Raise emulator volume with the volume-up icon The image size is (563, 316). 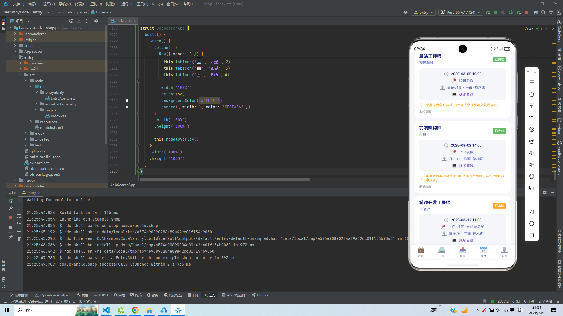[x=532, y=153]
